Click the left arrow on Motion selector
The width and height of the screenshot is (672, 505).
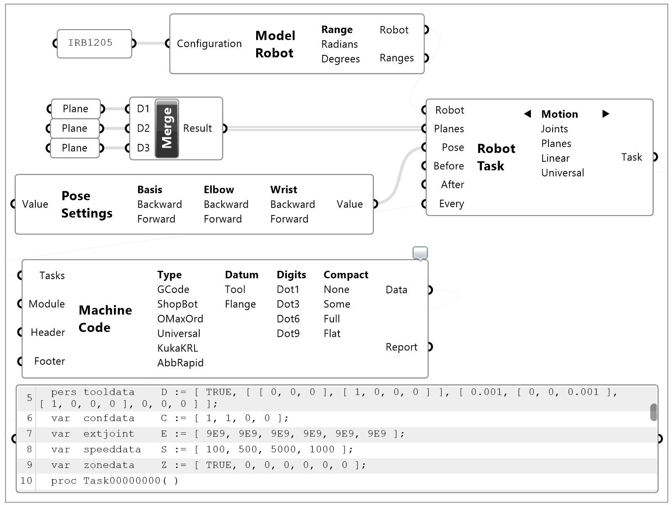click(x=527, y=114)
